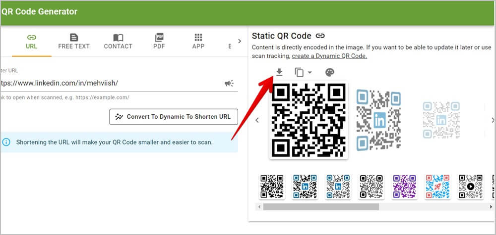This screenshot has width=496, height=235.
Task: Follow the create a Dynamic QR Code link
Action: pyautogui.click(x=329, y=56)
